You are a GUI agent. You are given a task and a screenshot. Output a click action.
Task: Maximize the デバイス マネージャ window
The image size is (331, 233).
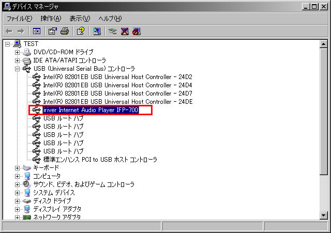[314, 7]
